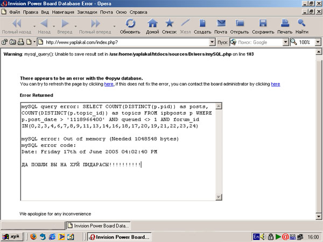This screenshot has height=242, width=323.
Task: Click the lock icon left of address bar
Action: (x=4, y=42)
